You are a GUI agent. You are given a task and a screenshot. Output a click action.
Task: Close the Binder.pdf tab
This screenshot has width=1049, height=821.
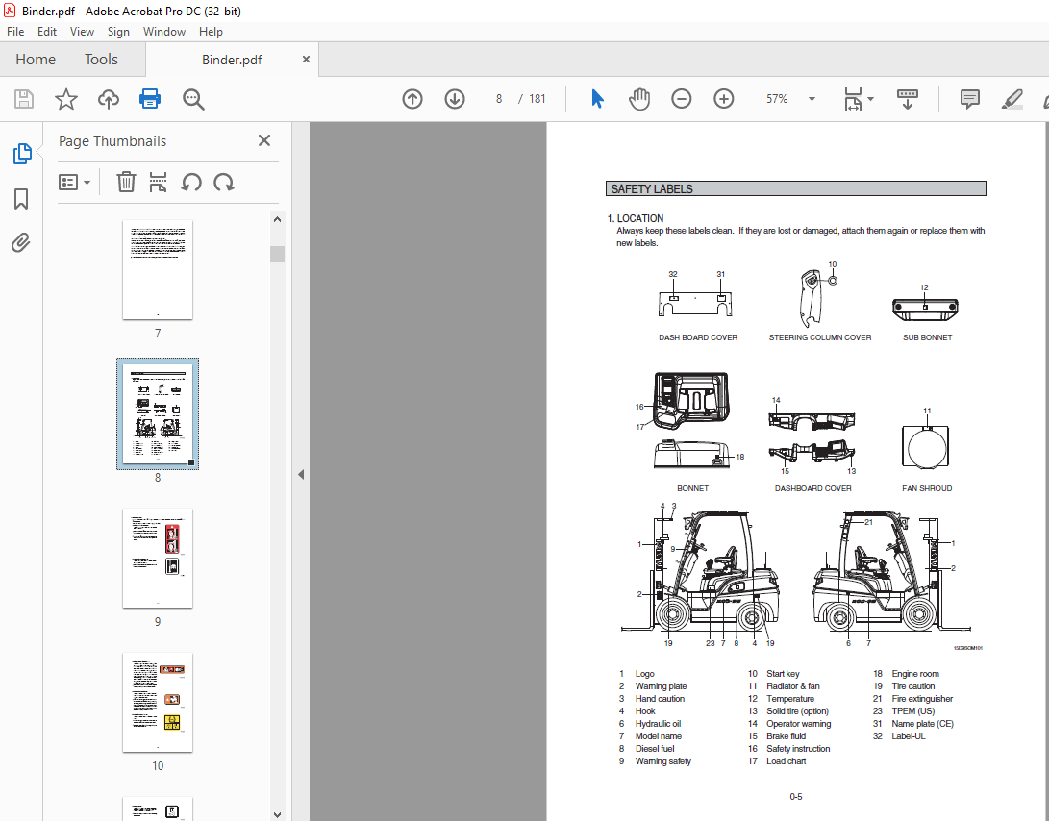click(306, 59)
